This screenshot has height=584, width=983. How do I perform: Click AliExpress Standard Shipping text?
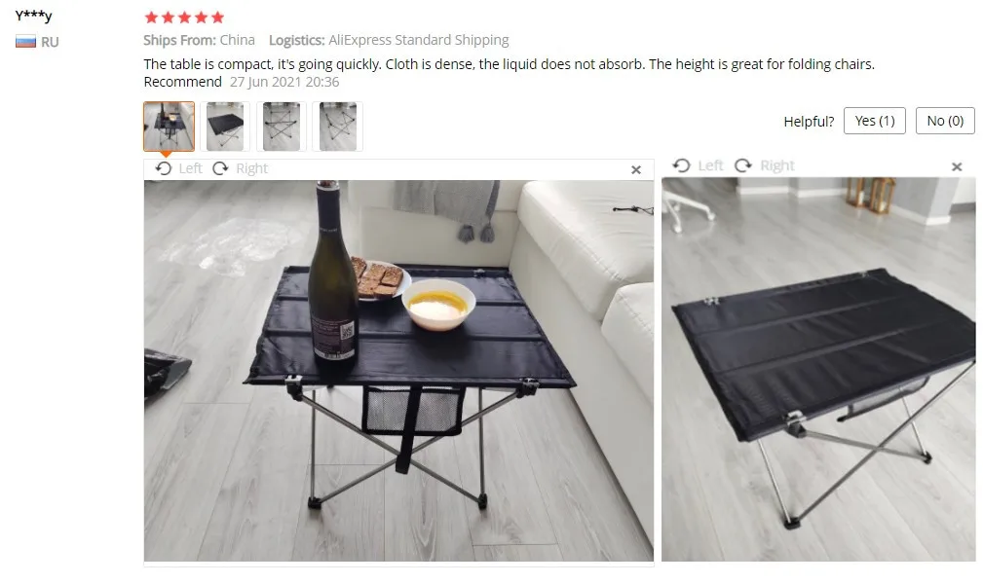pyautogui.click(x=419, y=40)
